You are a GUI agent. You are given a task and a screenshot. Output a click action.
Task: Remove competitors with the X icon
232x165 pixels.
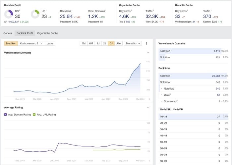click(x=41, y=43)
